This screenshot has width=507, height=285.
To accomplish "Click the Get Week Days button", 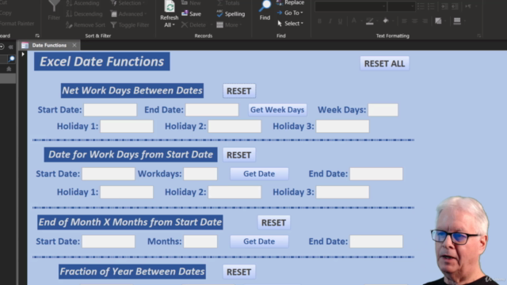I will 277,110.
